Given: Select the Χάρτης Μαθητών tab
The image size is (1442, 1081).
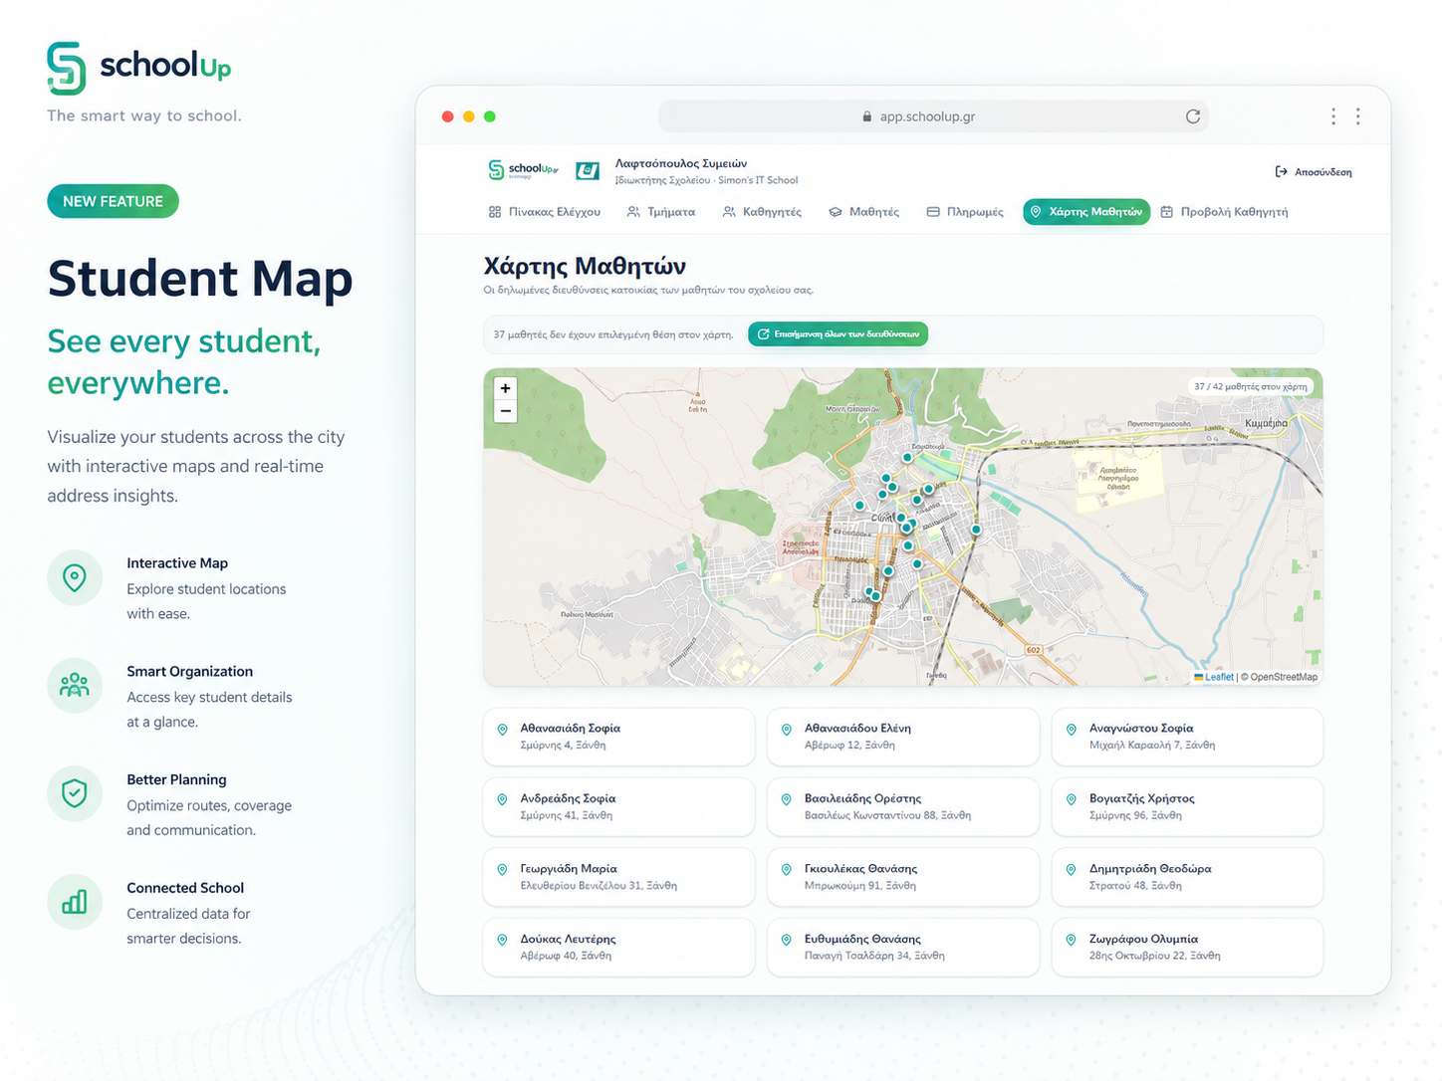Looking at the screenshot, I should pyautogui.click(x=1086, y=212).
